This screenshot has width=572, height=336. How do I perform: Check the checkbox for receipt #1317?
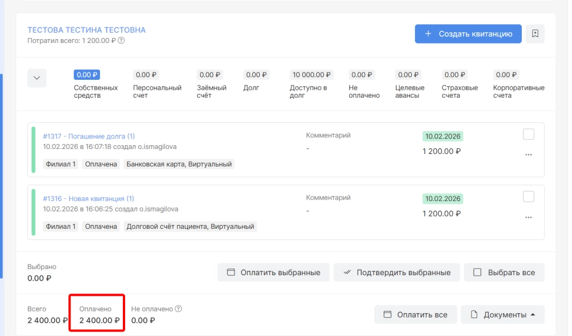click(528, 134)
